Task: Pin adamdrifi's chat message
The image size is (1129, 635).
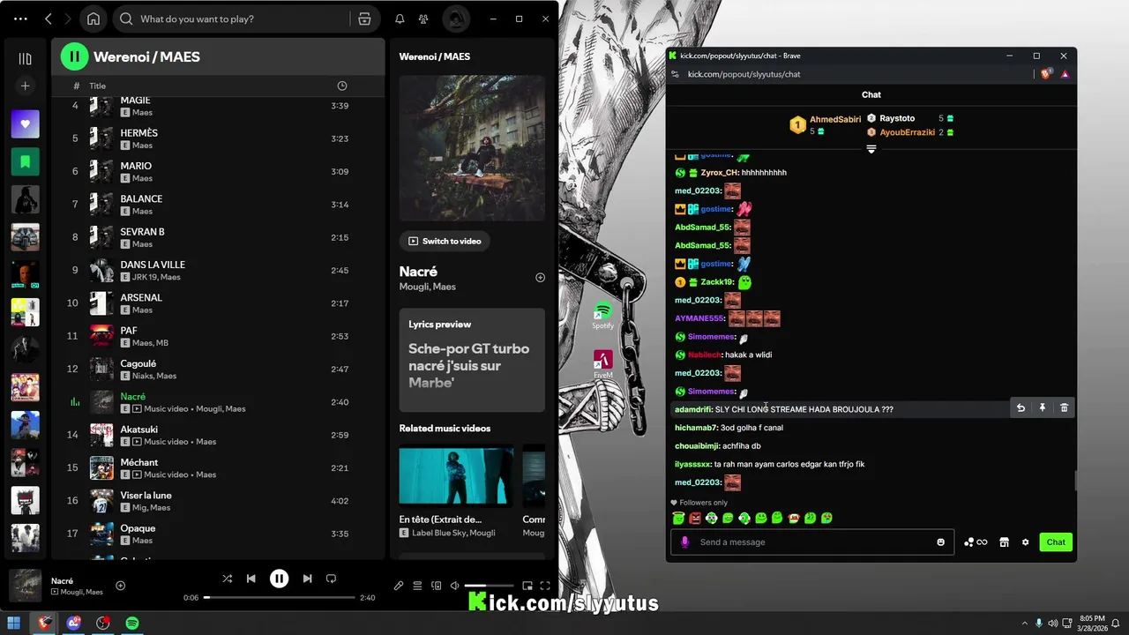Action: pos(1043,407)
